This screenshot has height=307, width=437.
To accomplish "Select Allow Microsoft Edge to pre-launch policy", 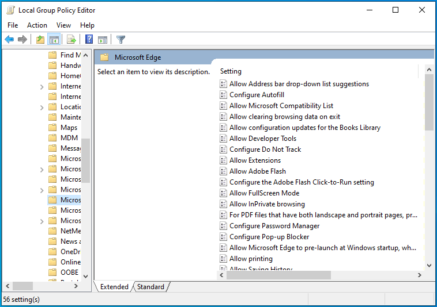I will [x=323, y=248].
